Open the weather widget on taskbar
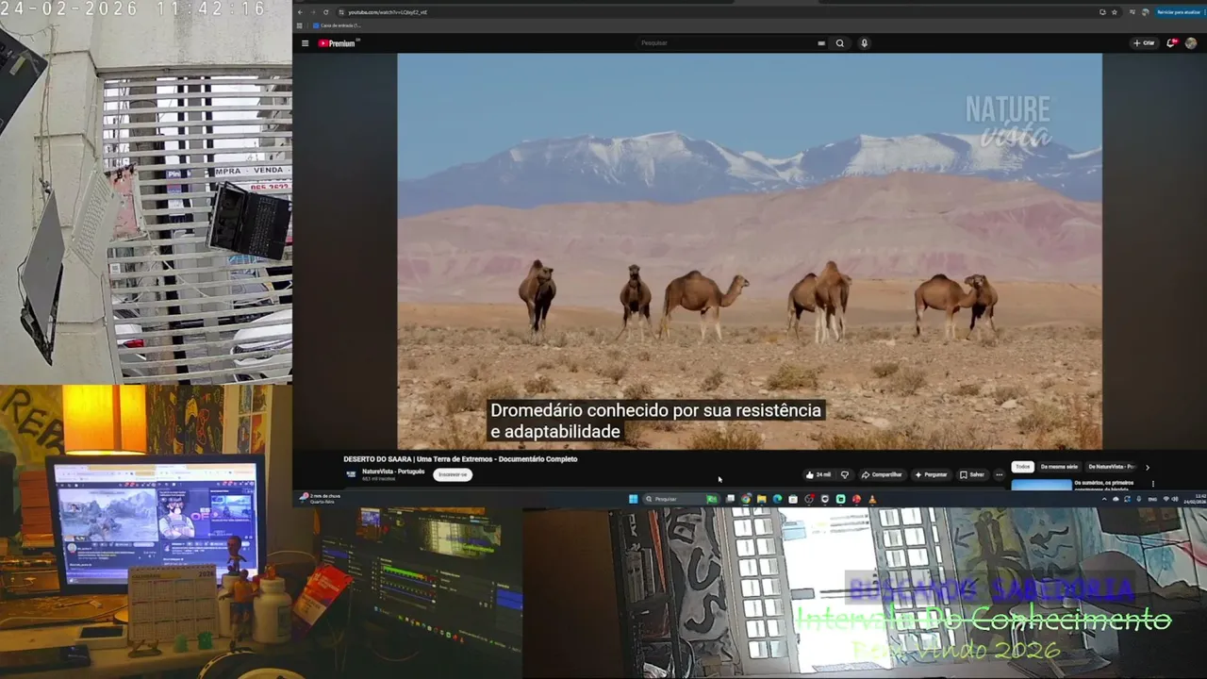1207x679 pixels. (321, 498)
